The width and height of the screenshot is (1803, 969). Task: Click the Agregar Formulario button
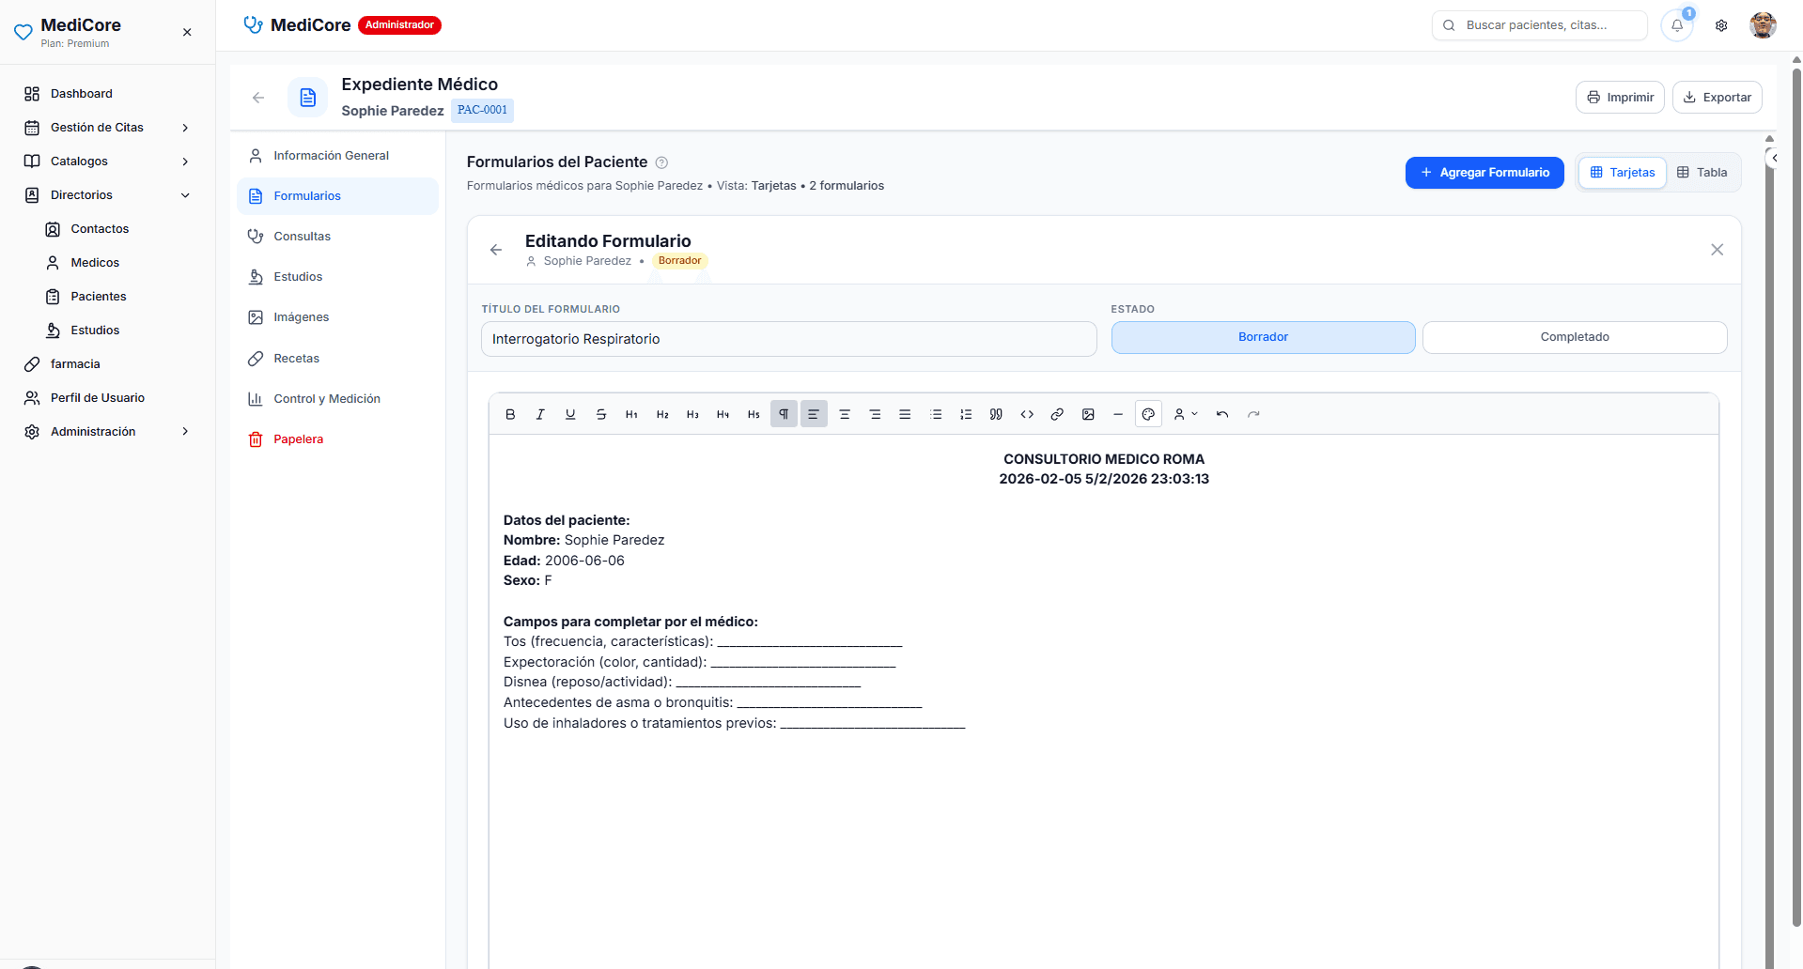(1484, 173)
